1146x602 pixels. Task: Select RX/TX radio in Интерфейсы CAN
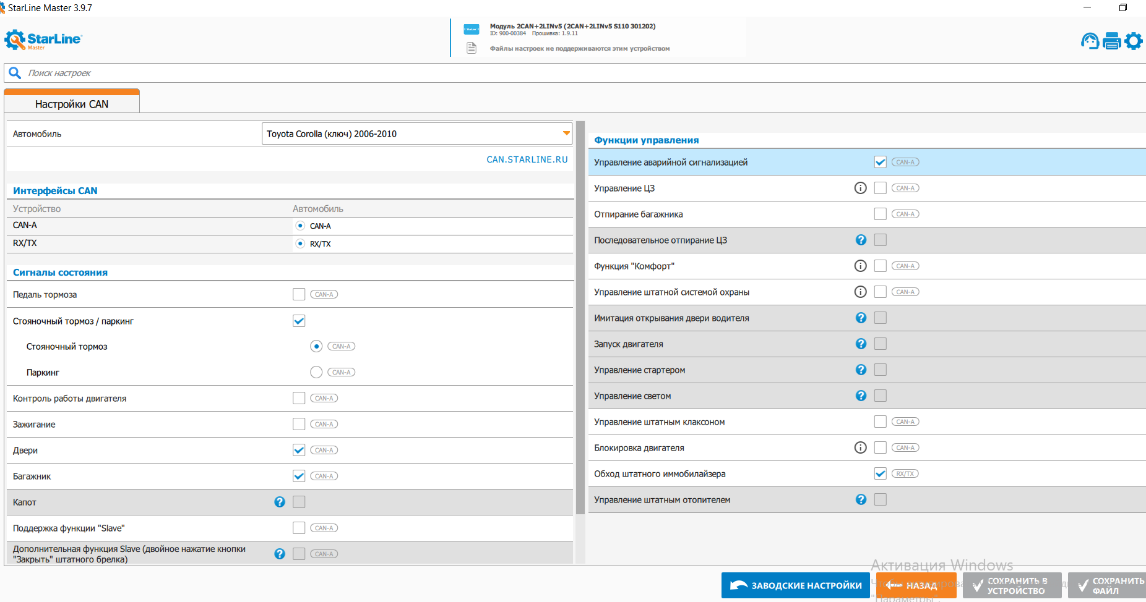pos(300,244)
